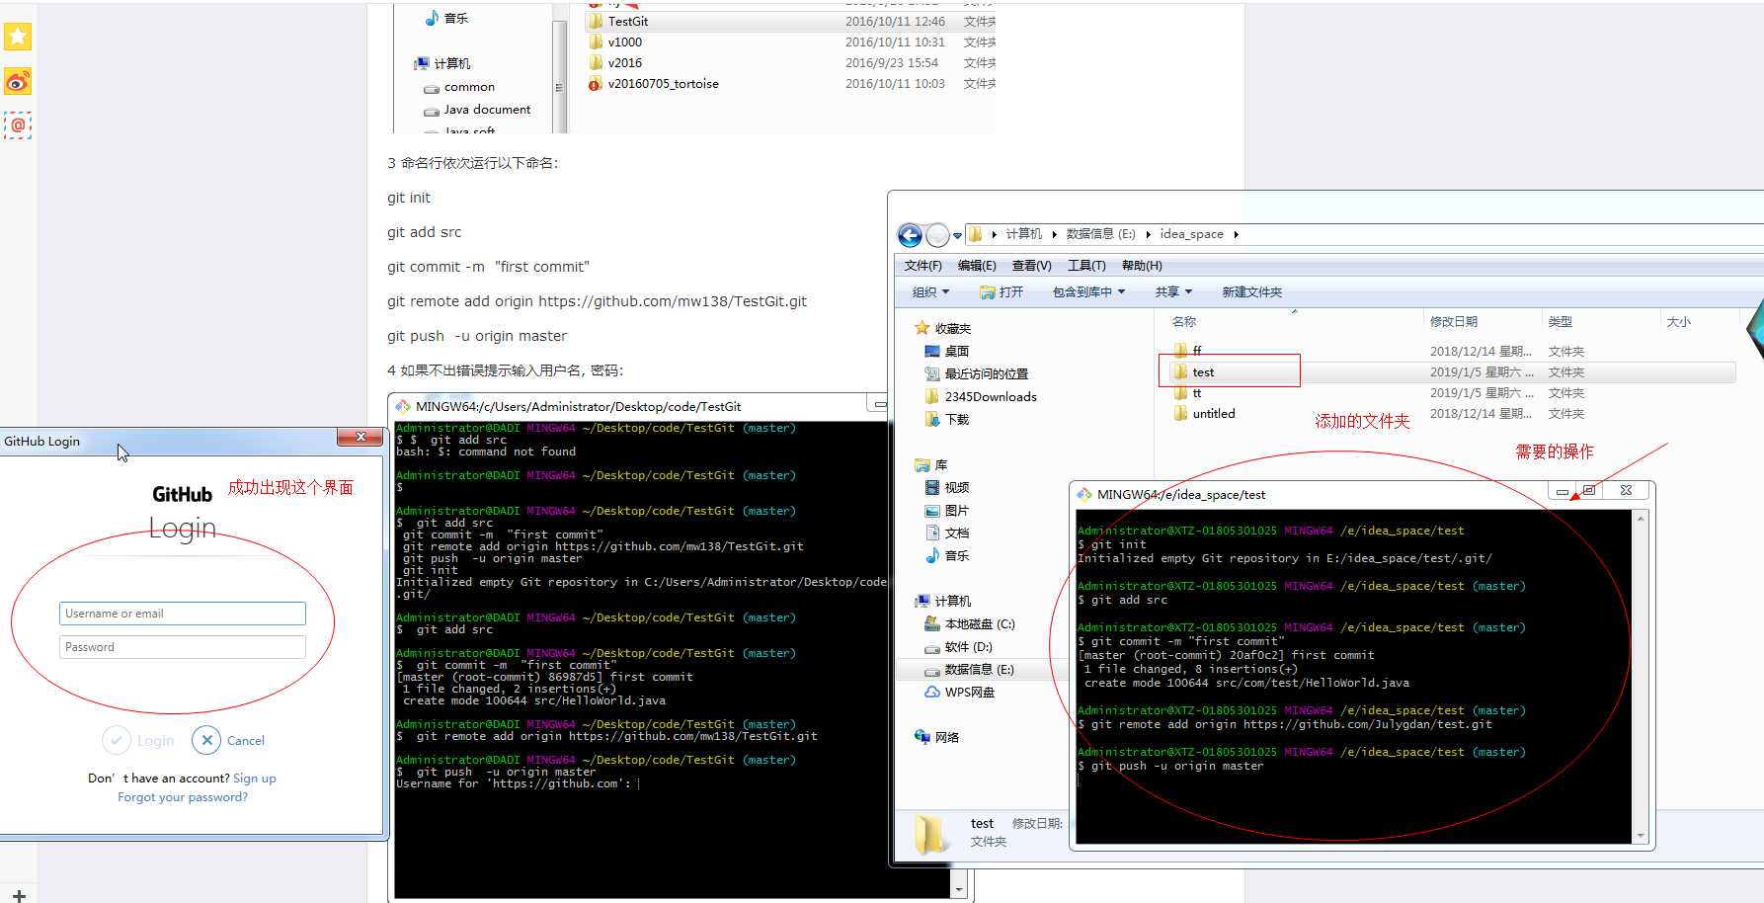Select 收藏夹 in navigation pane
Viewport: 1764px width, 903px height.
[943, 328]
